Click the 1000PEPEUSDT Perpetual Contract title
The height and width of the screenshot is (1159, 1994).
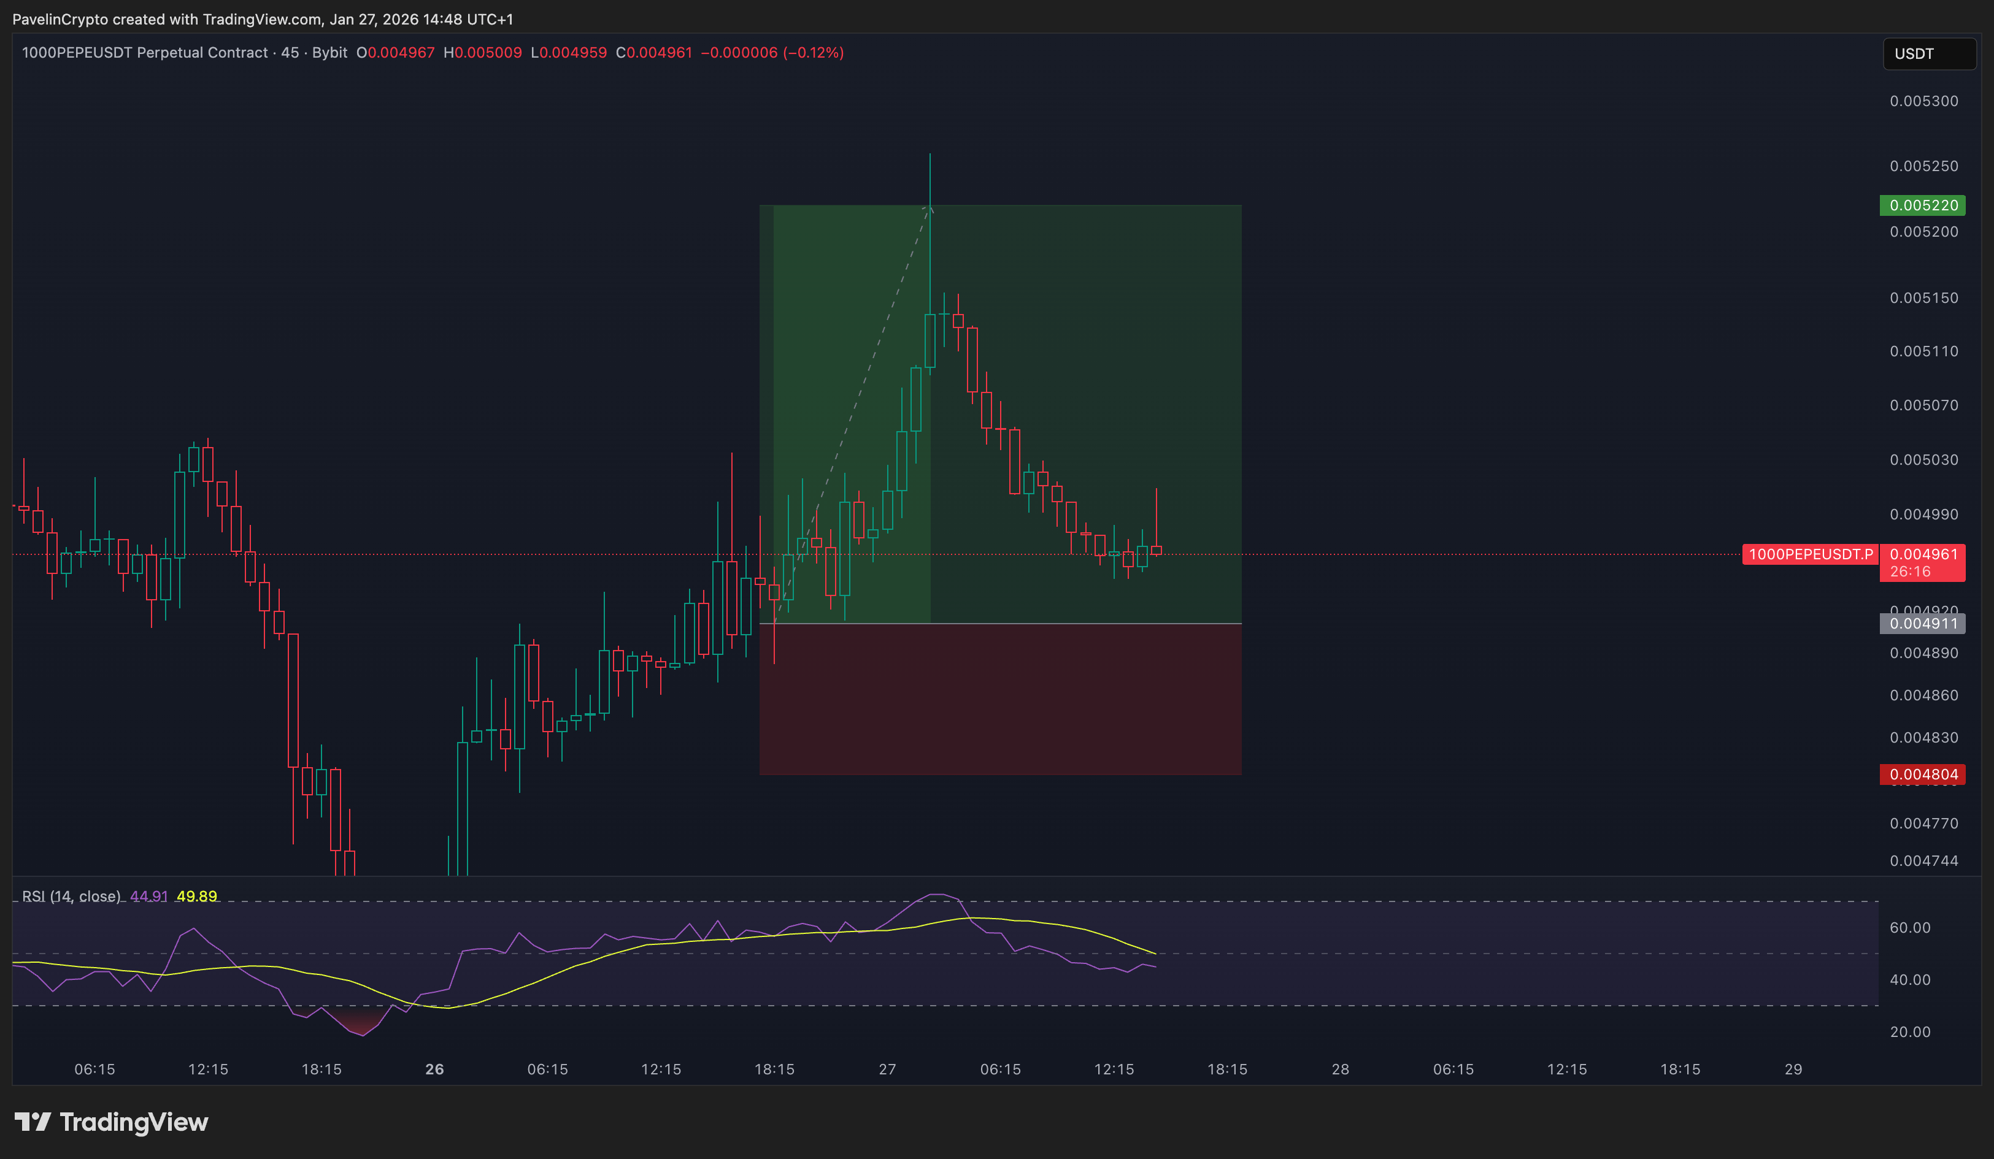(145, 53)
